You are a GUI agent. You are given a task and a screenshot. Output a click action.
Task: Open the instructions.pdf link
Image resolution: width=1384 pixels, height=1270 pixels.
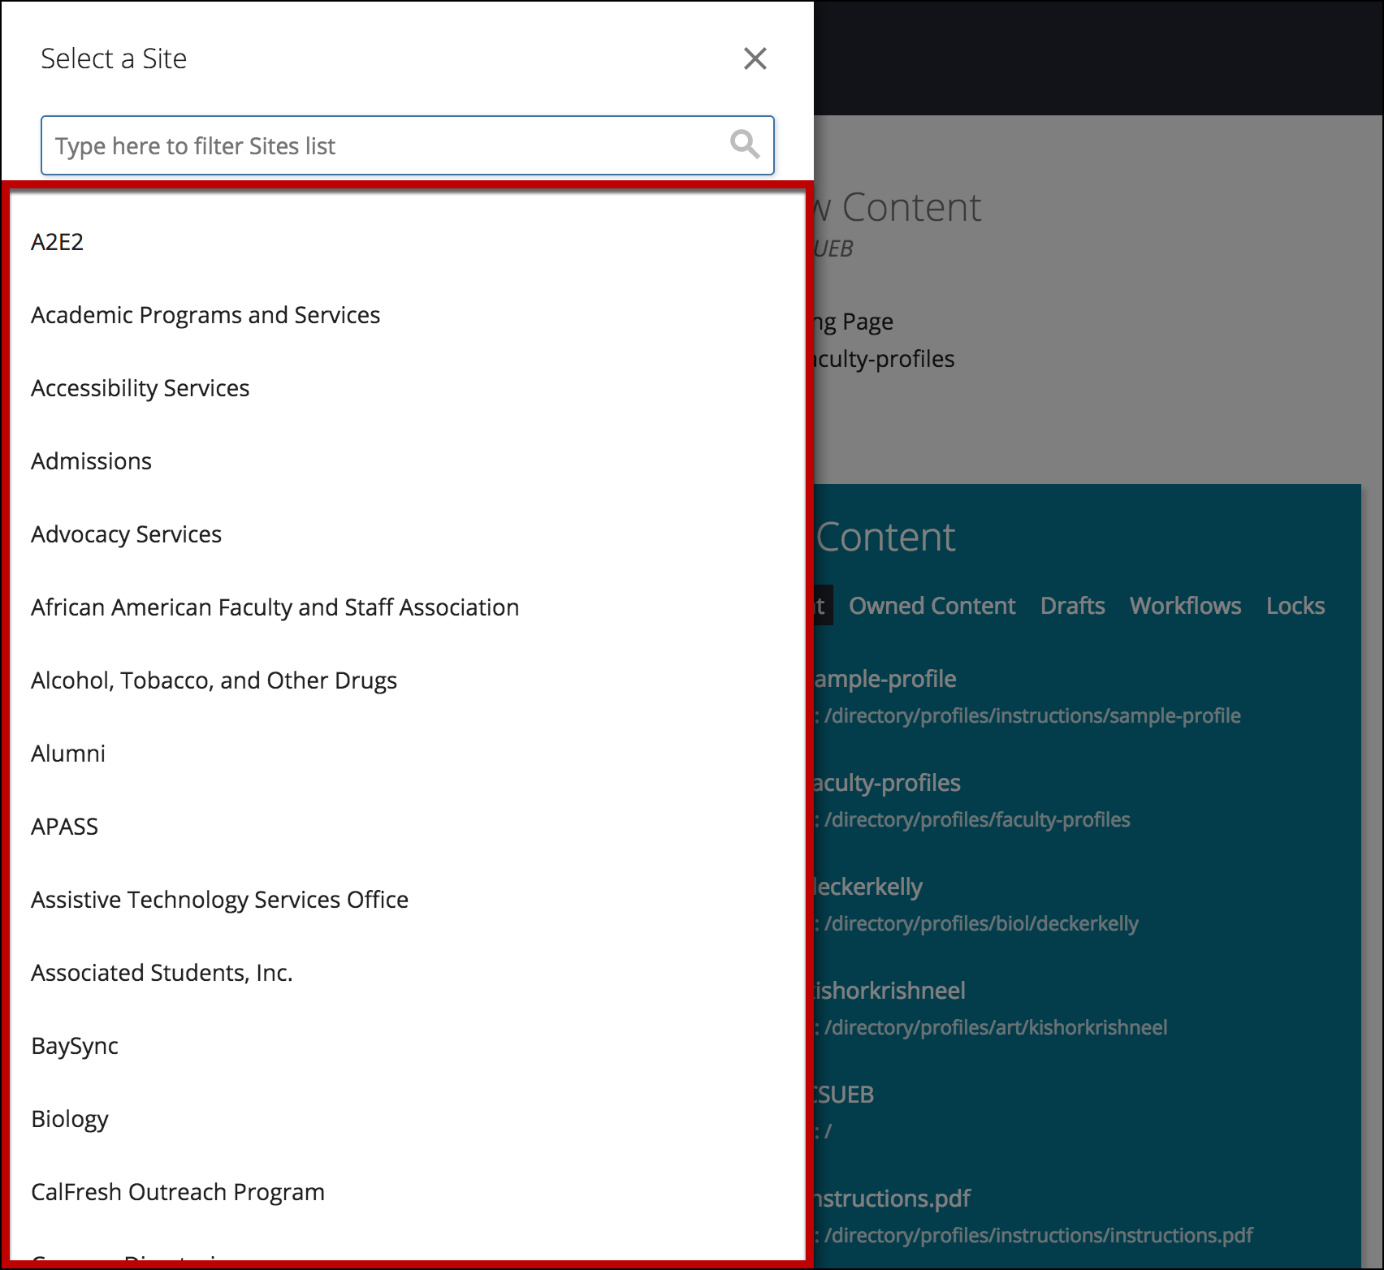pyautogui.click(x=893, y=1199)
